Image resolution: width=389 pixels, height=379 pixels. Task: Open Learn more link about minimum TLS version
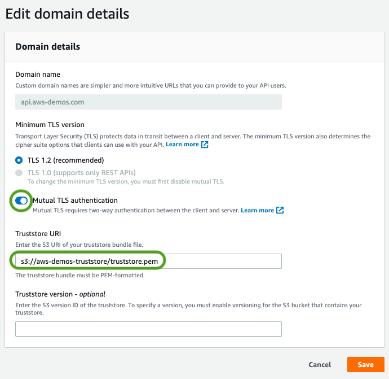click(182, 145)
